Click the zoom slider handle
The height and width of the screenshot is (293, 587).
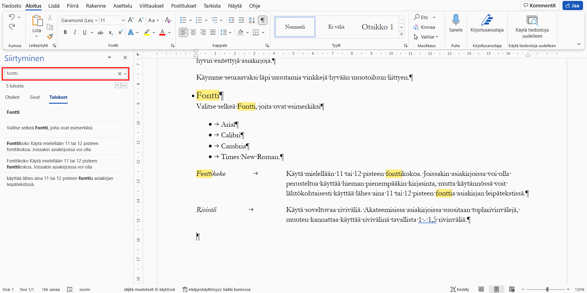pos(547,289)
